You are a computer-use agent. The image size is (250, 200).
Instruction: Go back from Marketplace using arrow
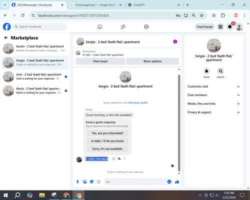tap(6, 37)
